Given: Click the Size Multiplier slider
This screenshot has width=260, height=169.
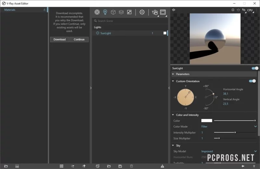Looking at the screenshot, I should 235,138.
